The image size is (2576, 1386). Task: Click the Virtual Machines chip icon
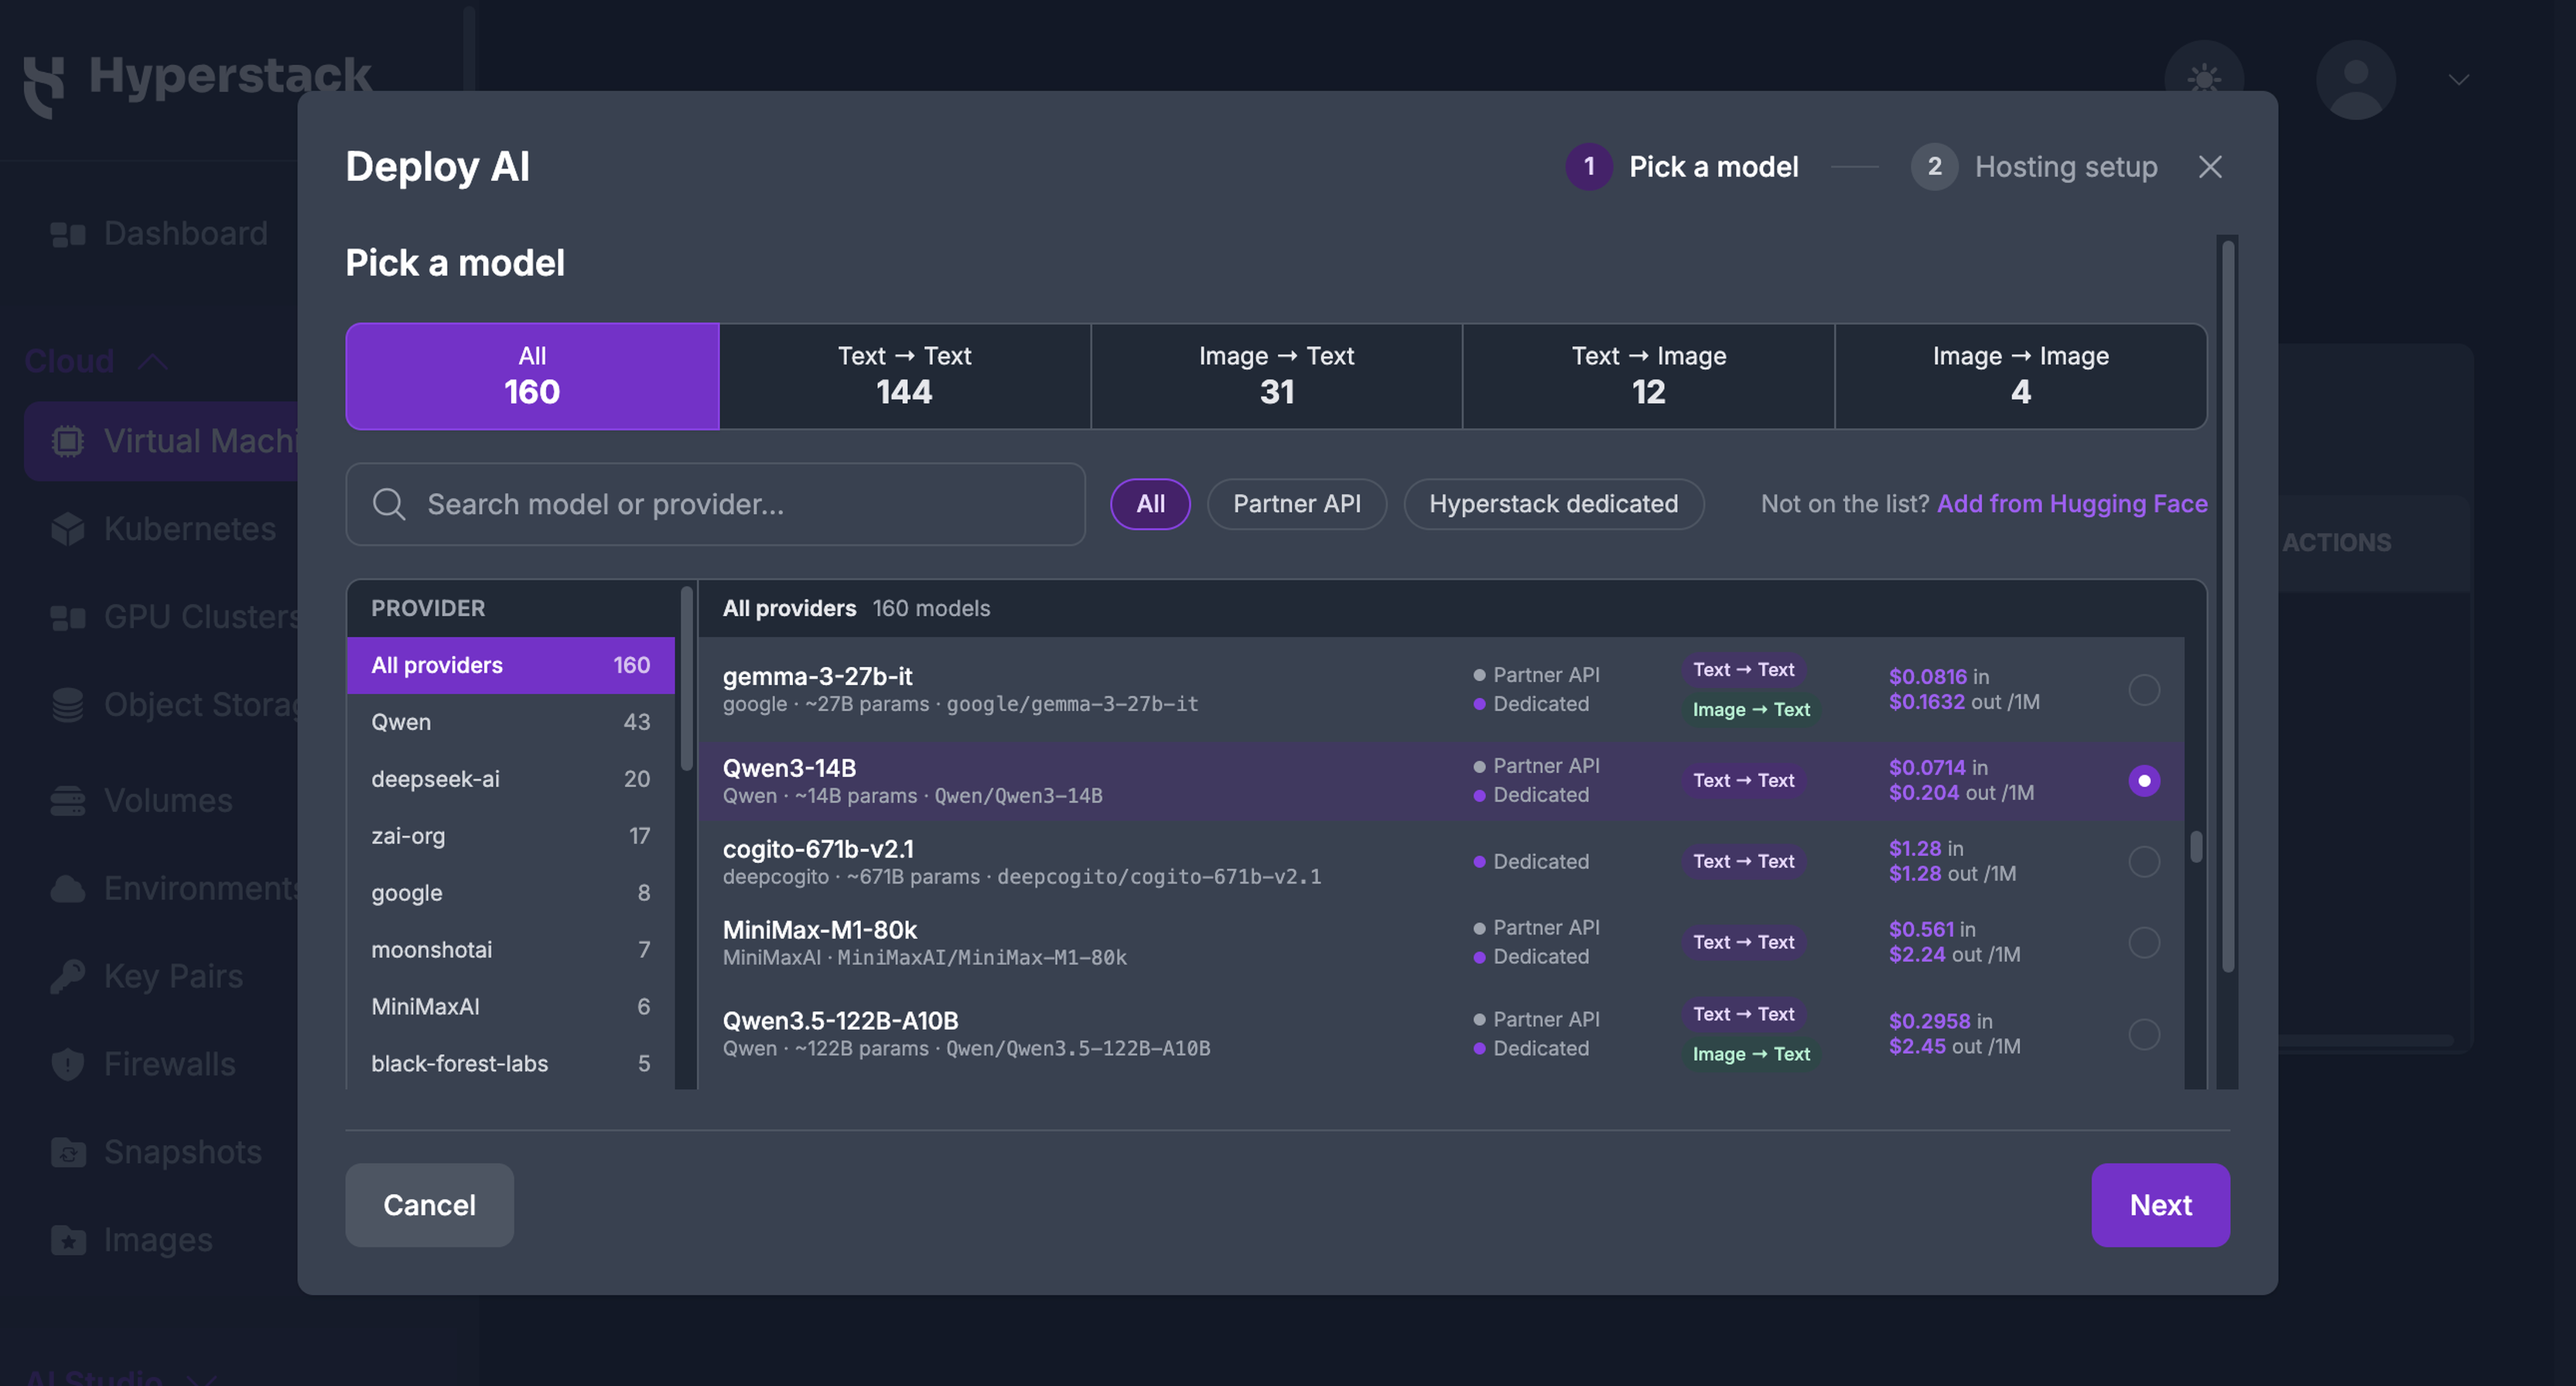[68, 441]
